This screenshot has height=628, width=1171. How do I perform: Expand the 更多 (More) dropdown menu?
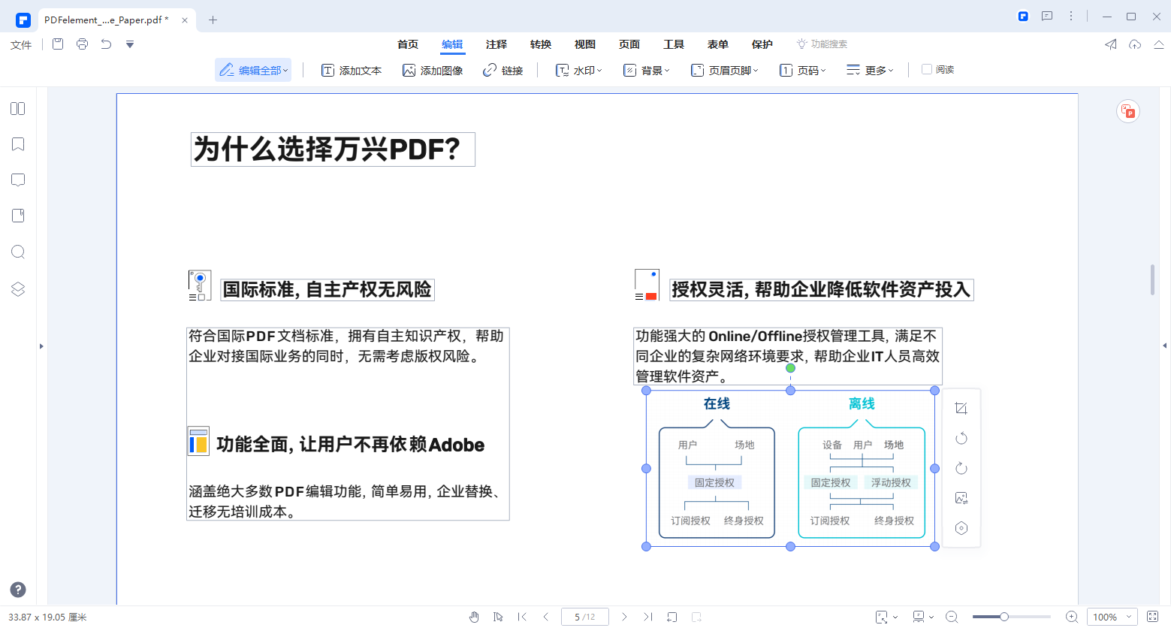[x=870, y=69]
